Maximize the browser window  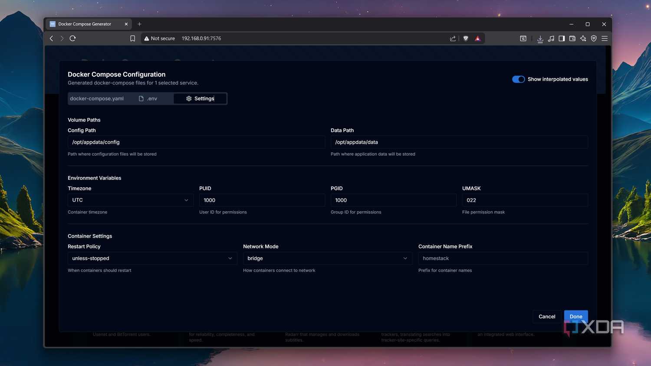pyautogui.click(x=587, y=24)
